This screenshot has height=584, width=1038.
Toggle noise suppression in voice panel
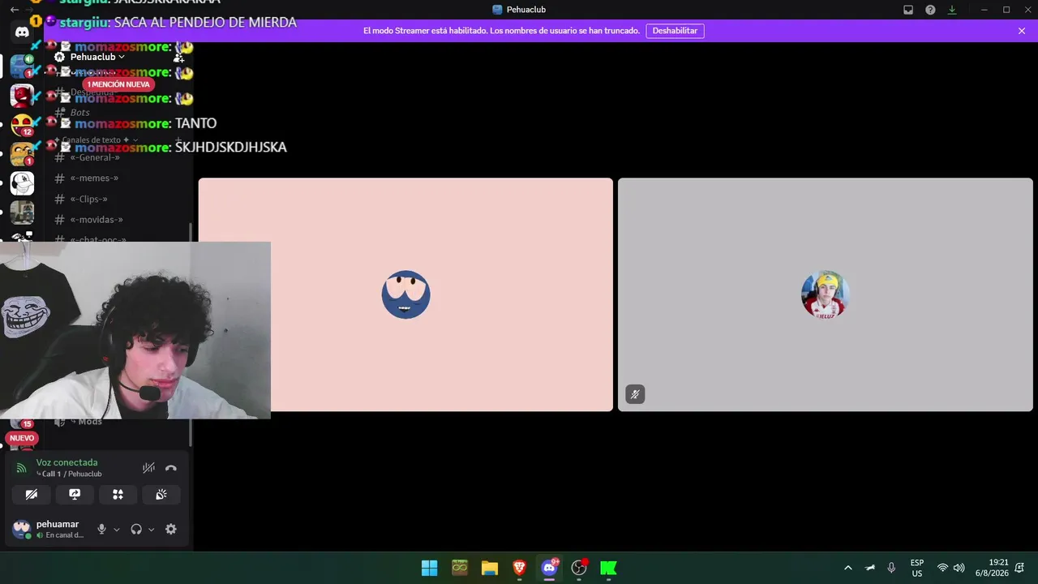point(148,468)
